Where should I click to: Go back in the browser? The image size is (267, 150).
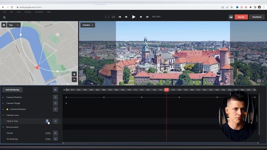click(3, 7)
